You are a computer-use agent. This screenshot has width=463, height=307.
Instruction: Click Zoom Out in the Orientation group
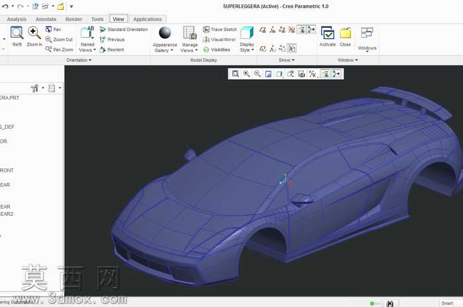[x=59, y=40]
